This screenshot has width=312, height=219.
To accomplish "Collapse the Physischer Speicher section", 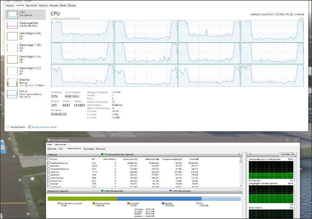I will click(238, 191).
